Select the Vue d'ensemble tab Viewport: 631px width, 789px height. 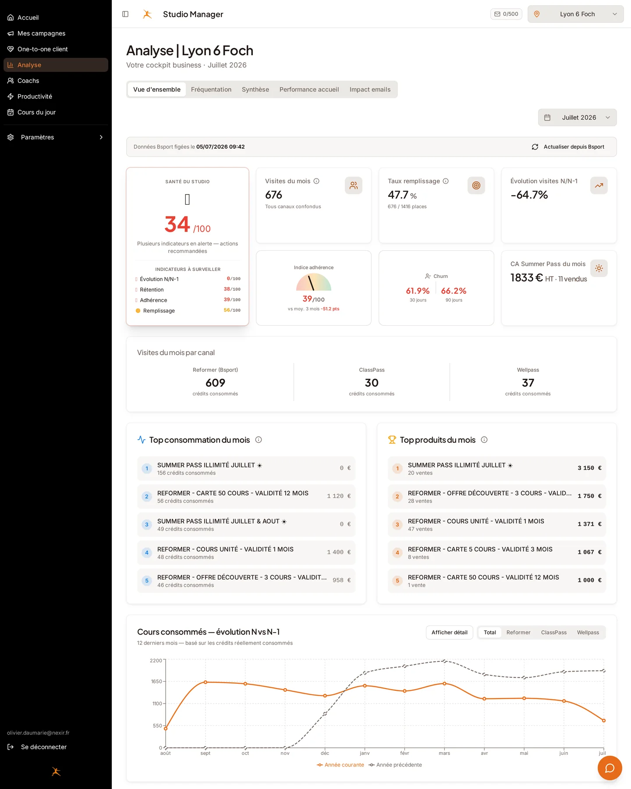coord(157,89)
